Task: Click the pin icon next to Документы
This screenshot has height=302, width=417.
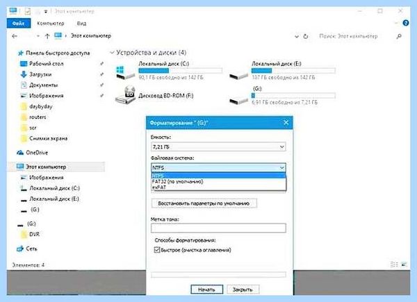Action: tap(101, 85)
